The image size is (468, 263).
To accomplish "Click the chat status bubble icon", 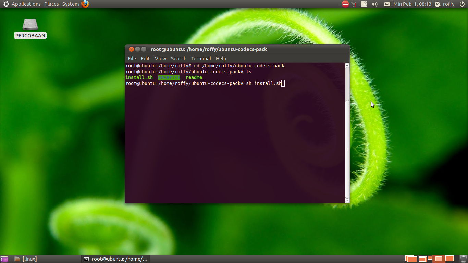I will [x=438, y=4].
